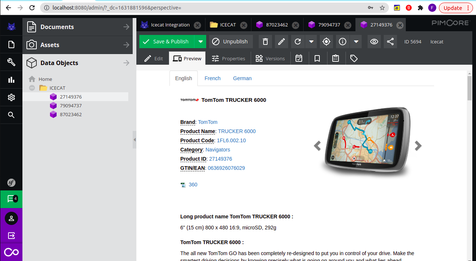
Task: Click the locate-in-tree target icon
Action: click(326, 42)
